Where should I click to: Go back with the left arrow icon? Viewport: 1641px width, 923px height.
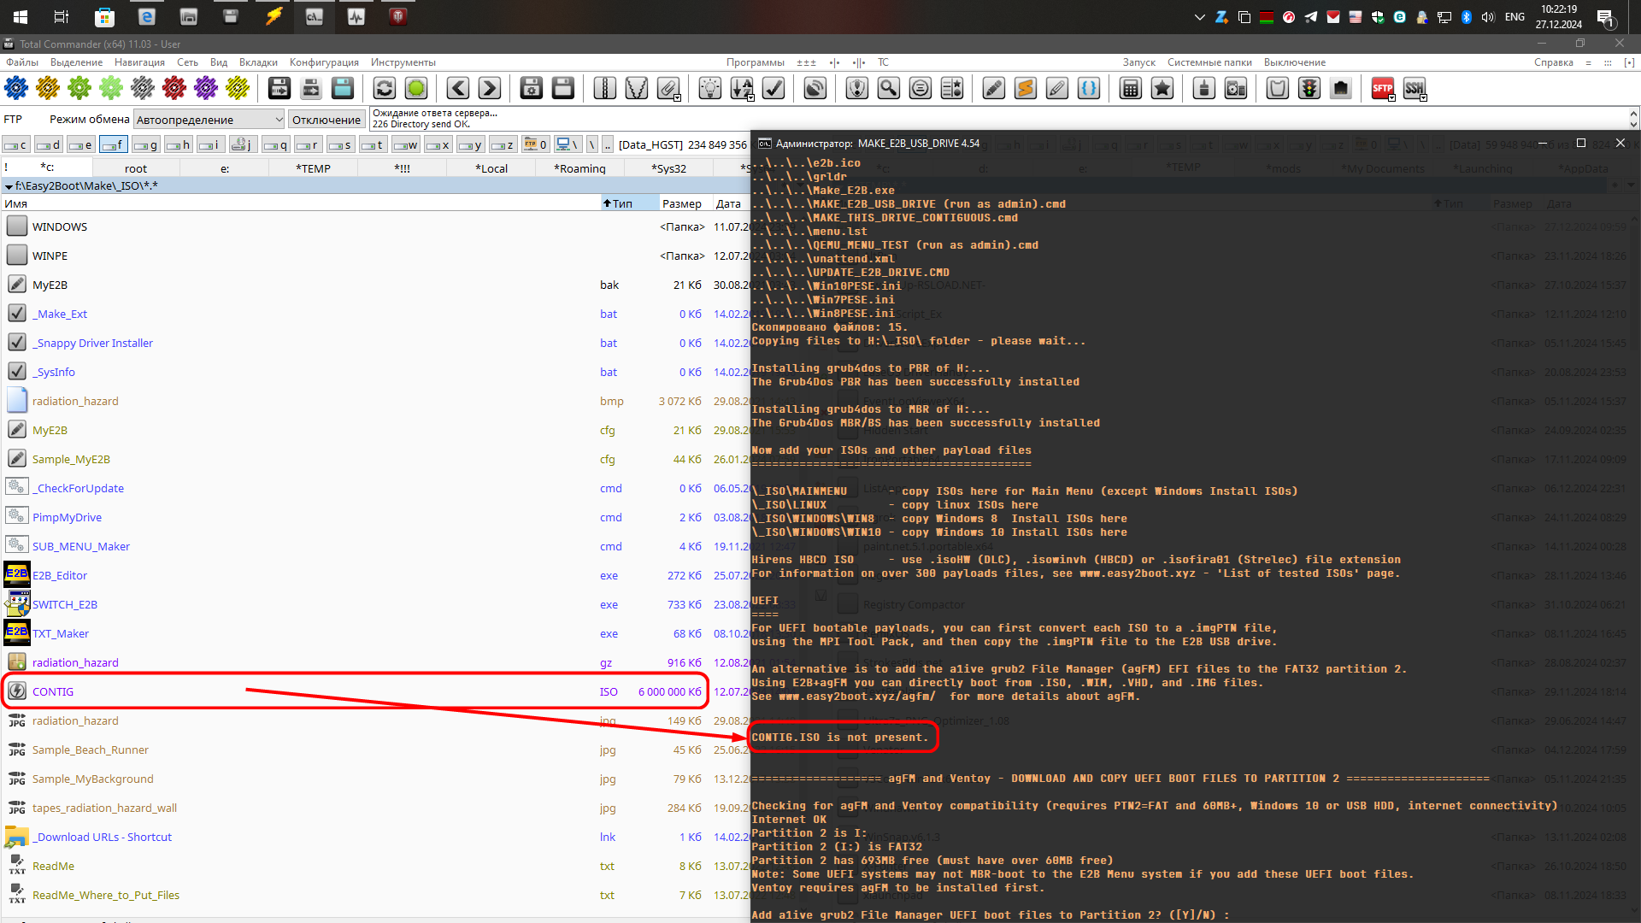tap(458, 88)
